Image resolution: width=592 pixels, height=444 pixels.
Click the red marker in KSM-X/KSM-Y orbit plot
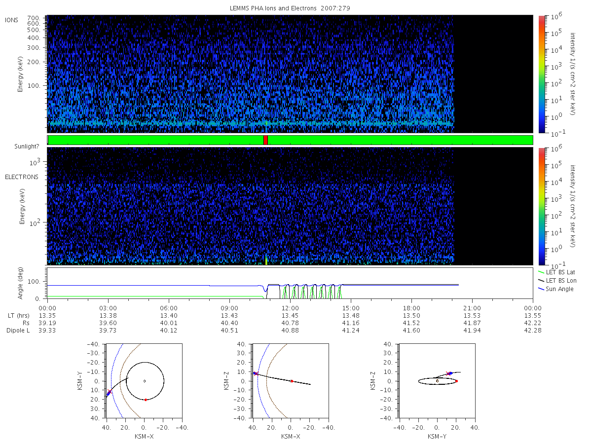[x=146, y=400]
